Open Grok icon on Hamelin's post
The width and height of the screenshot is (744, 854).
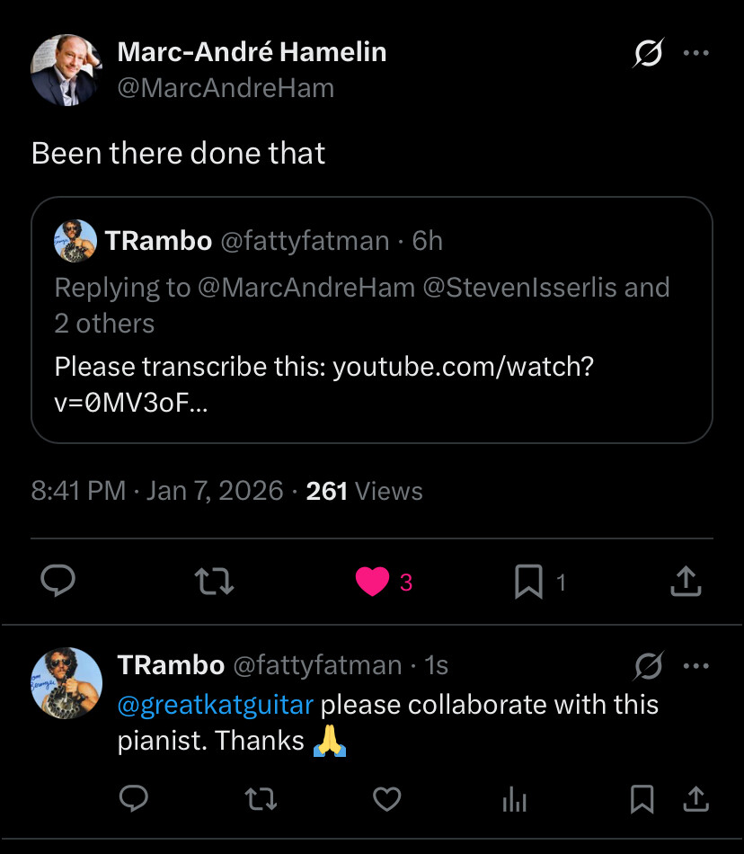tap(647, 55)
